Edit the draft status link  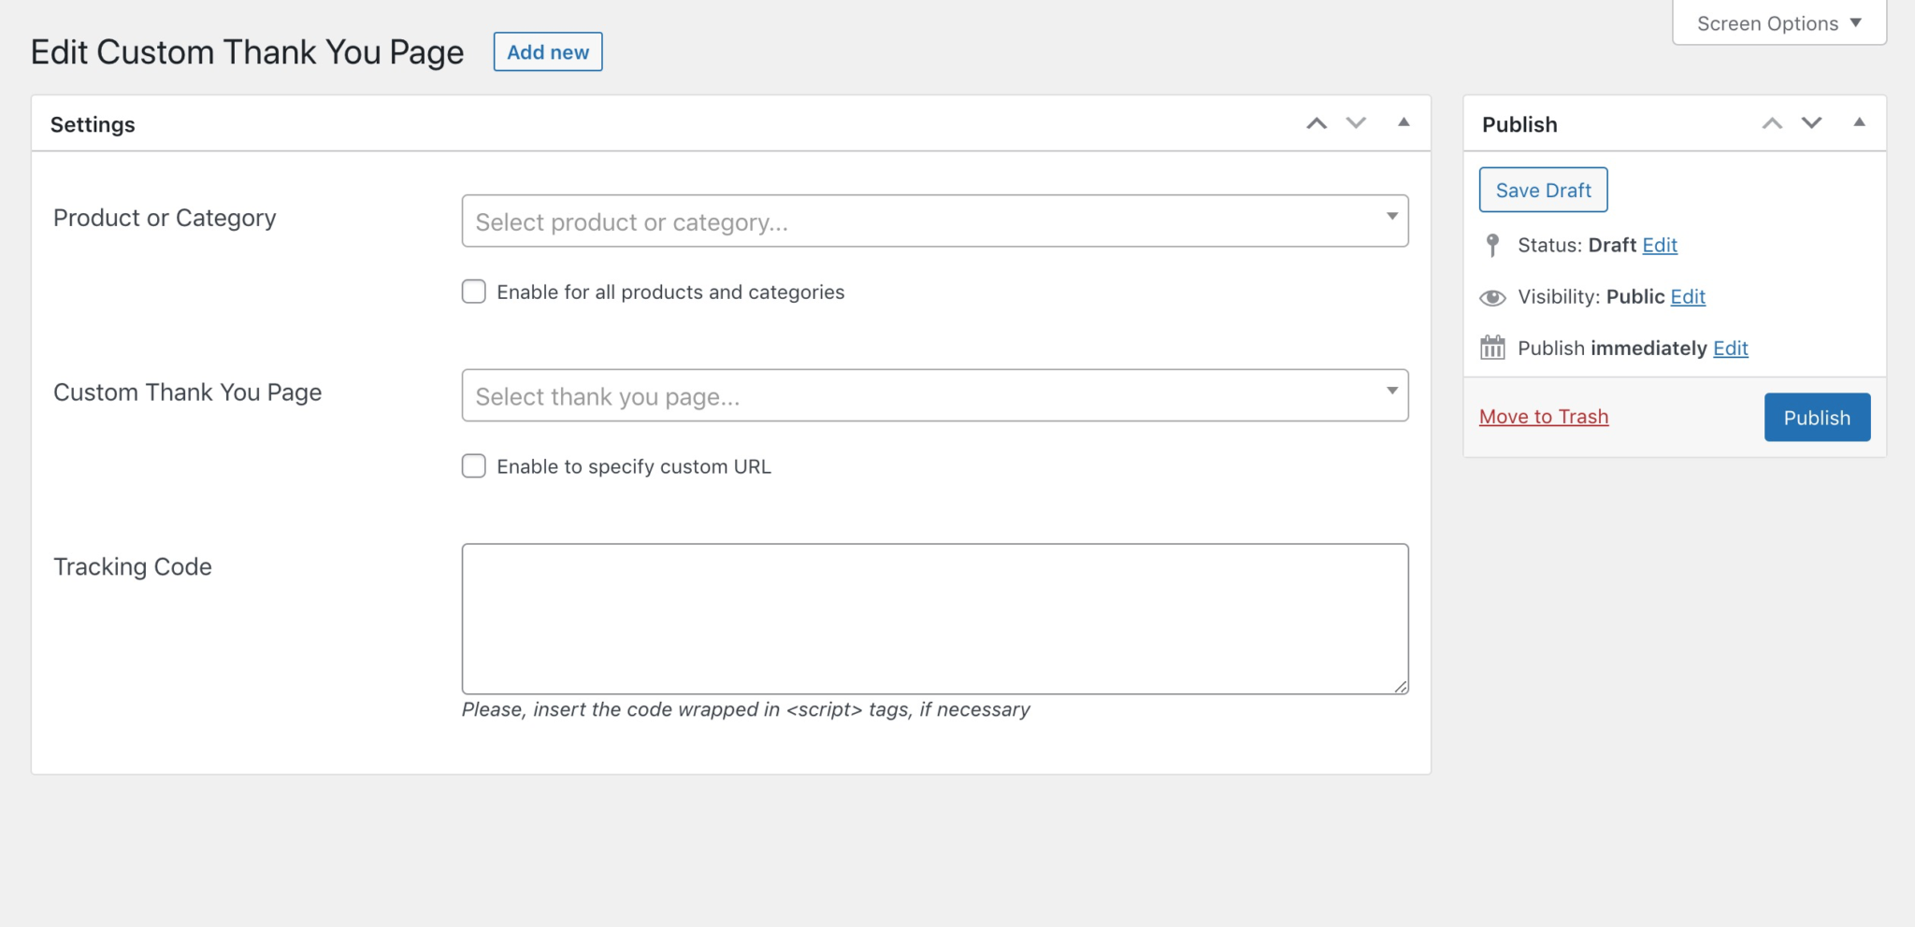tap(1660, 245)
